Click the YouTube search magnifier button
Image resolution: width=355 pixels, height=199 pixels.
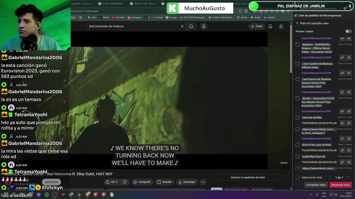(191, 26)
